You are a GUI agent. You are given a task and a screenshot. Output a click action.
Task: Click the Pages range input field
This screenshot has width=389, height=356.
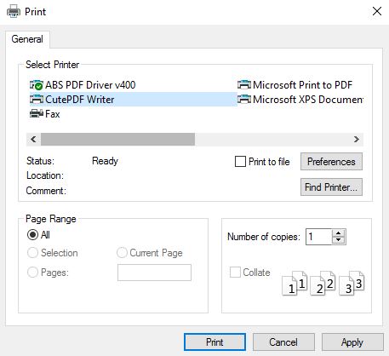click(x=154, y=273)
